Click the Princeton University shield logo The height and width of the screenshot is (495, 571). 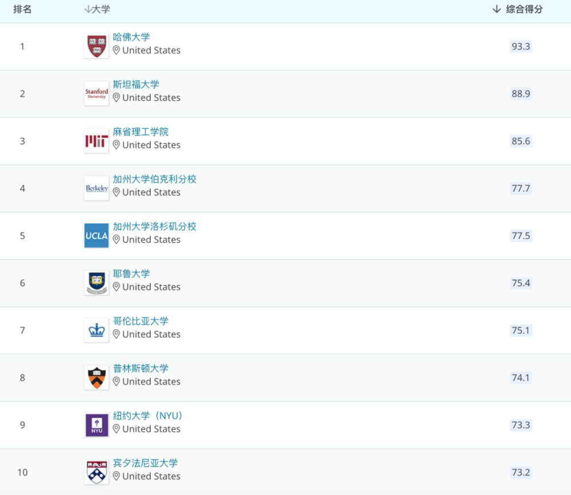pos(96,378)
